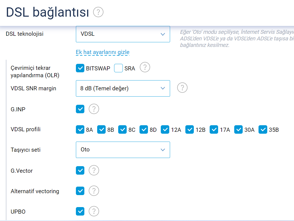
Task: Open help icon beside DSL bağlantısı title
Action: (98, 12)
